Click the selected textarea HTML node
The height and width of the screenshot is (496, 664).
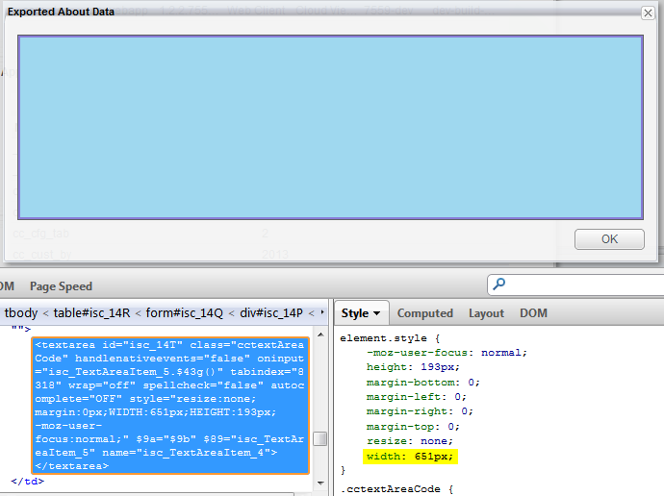coord(170,405)
